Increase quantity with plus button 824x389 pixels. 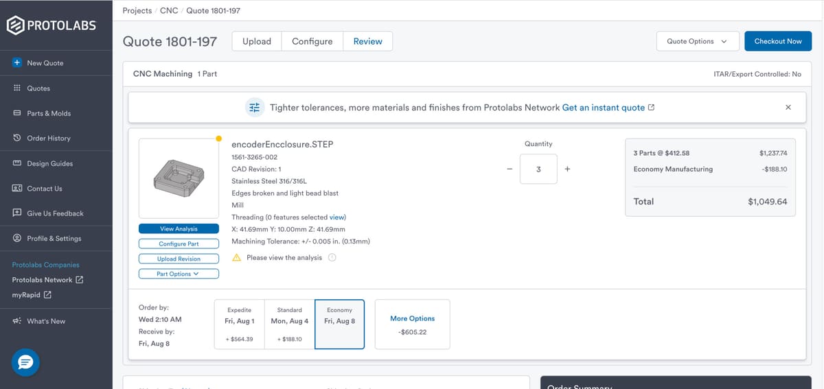point(567,169)
